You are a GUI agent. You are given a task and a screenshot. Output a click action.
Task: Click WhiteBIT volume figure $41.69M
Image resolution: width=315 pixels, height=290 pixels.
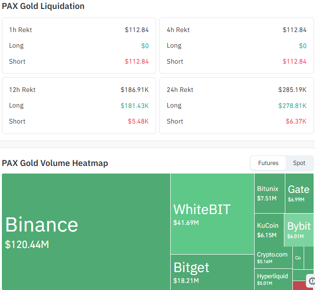click(x=186, y=223)
